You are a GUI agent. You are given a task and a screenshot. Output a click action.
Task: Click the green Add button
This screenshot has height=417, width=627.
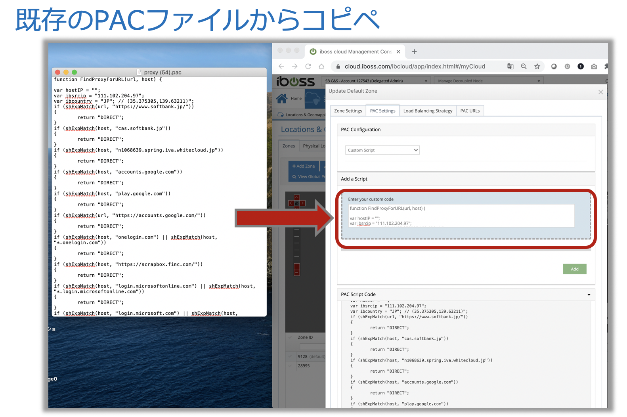coord(575,269)
